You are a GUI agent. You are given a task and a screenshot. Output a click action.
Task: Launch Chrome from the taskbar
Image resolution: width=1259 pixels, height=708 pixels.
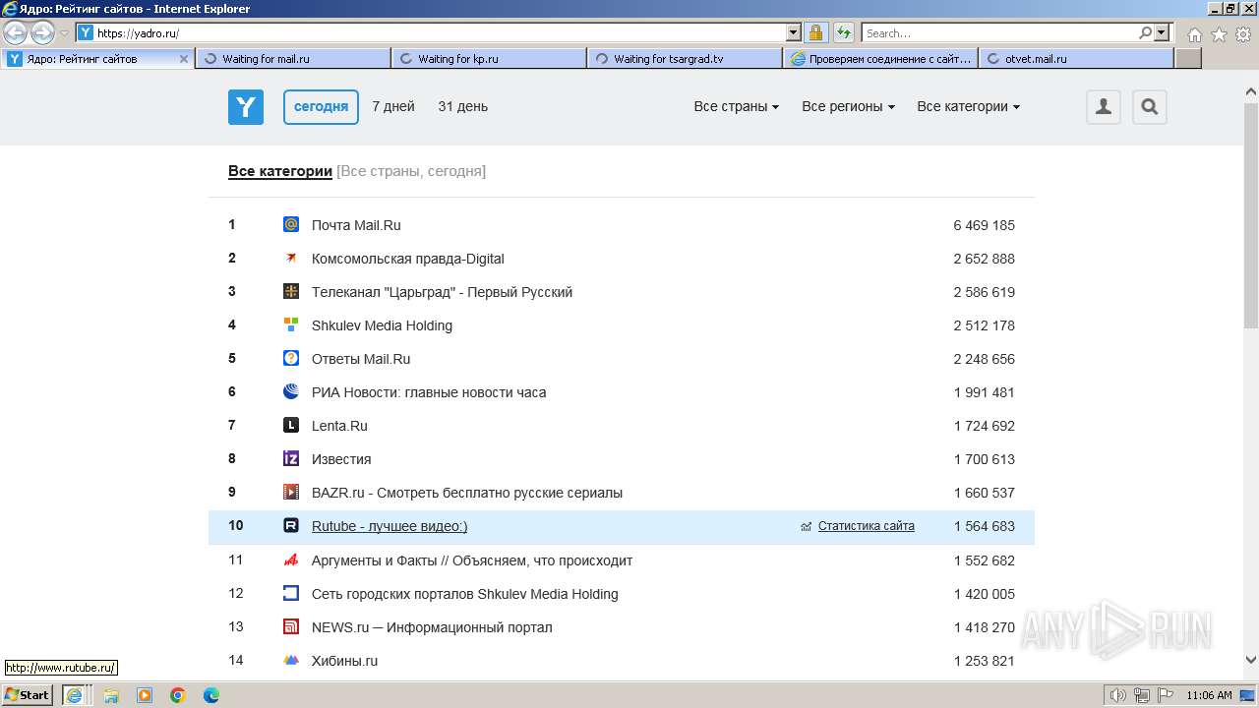[177, 695]
